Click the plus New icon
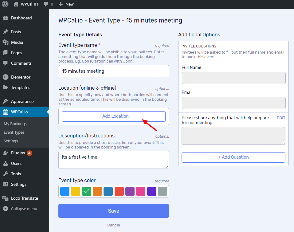This screenshot has width=294, height=232. [61, 4]
